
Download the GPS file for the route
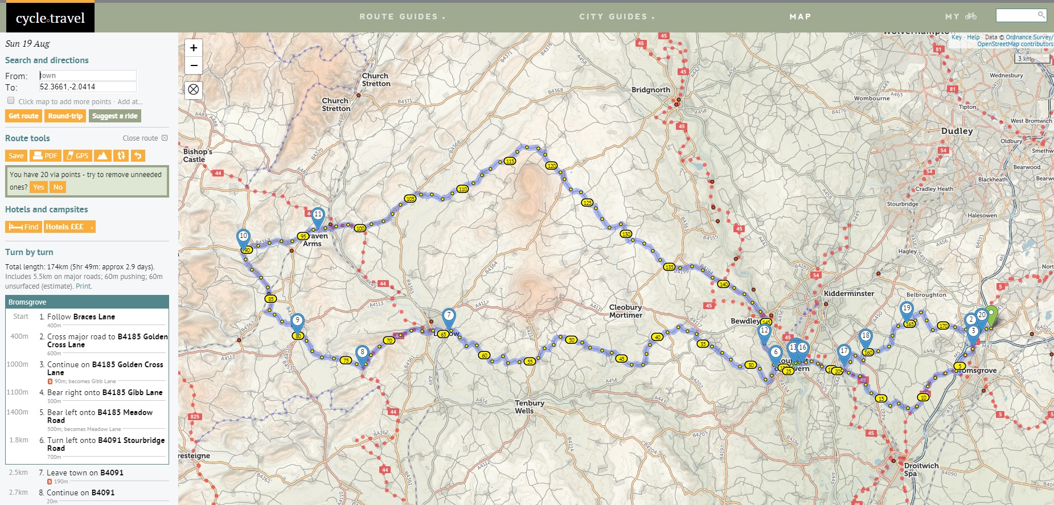[77, 155]
